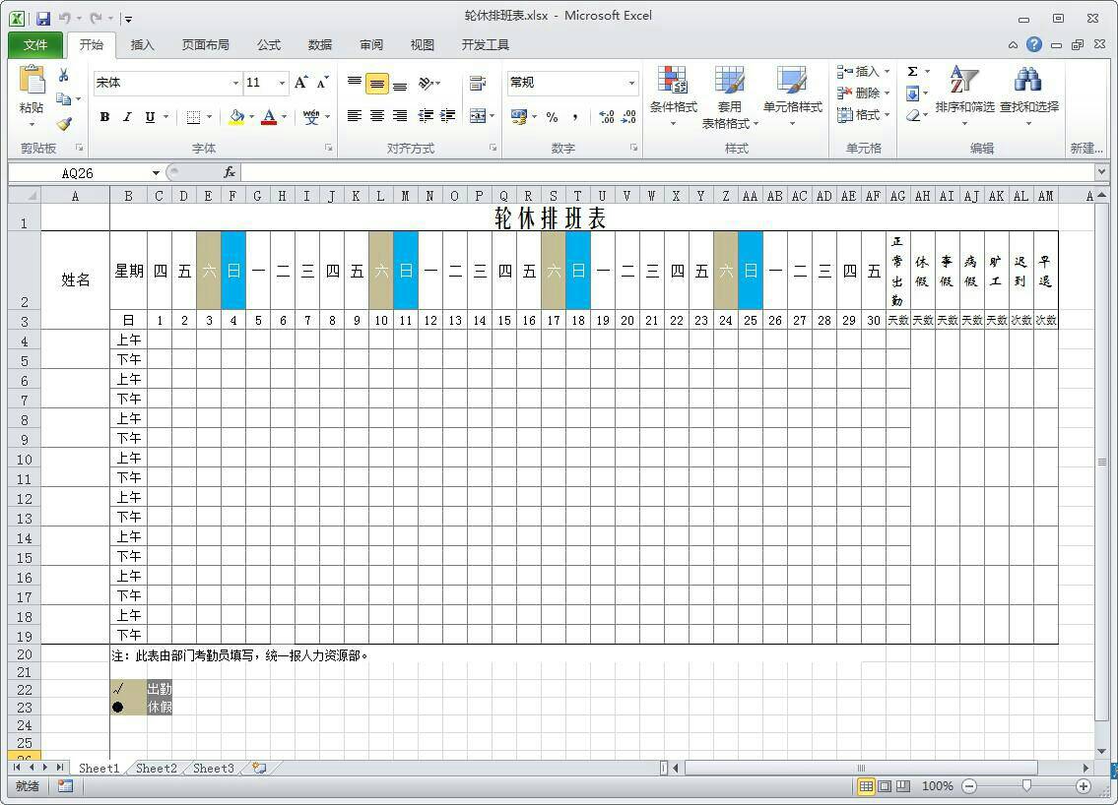
Task: Apply percent style number format
Action: click(x=552, y=117)
